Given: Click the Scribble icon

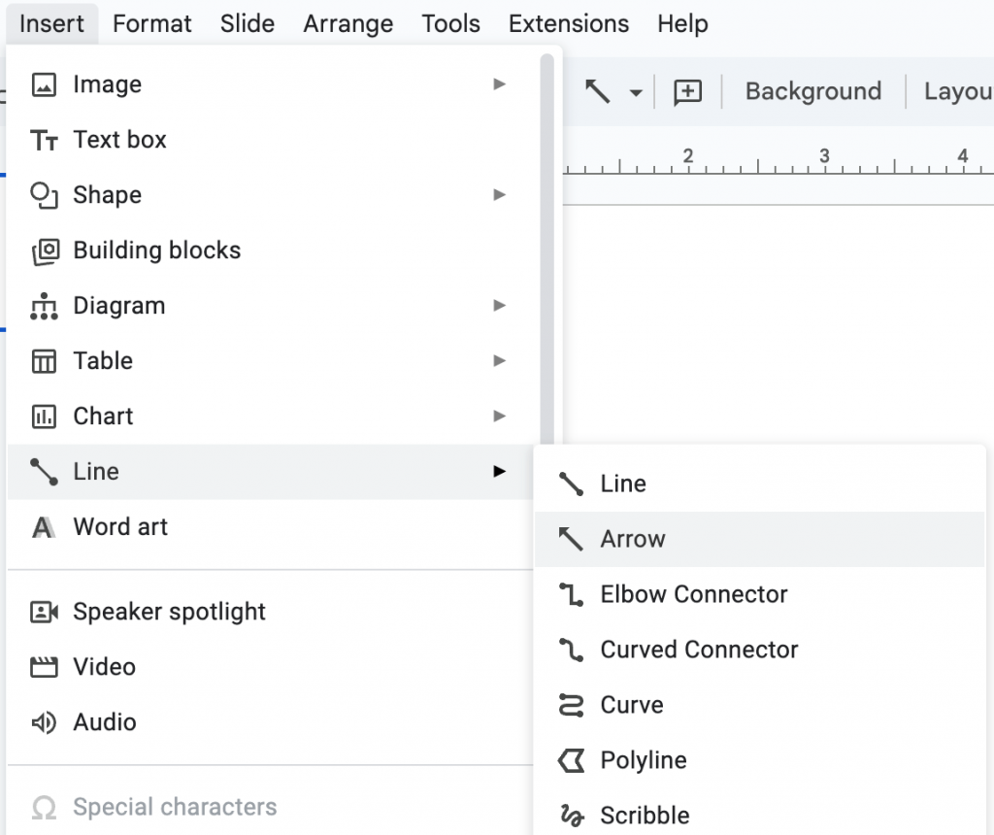Looking at the screenshot, I should coord(572,816).
